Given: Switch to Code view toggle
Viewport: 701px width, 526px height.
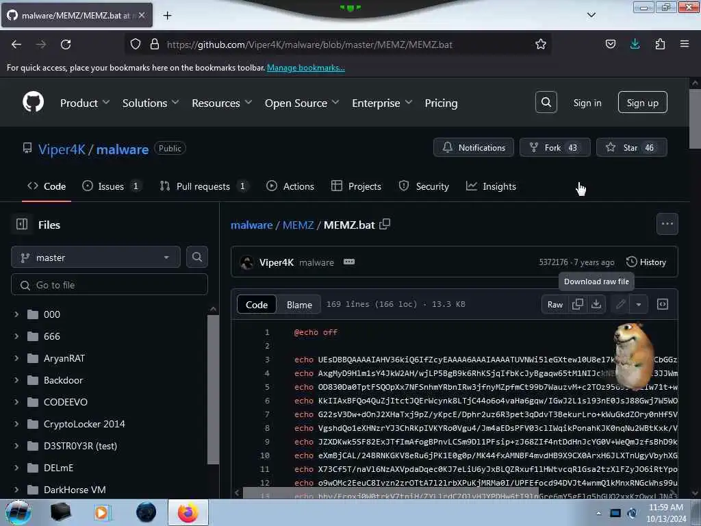Looking at the screenshot, I should tap(257, 305).
